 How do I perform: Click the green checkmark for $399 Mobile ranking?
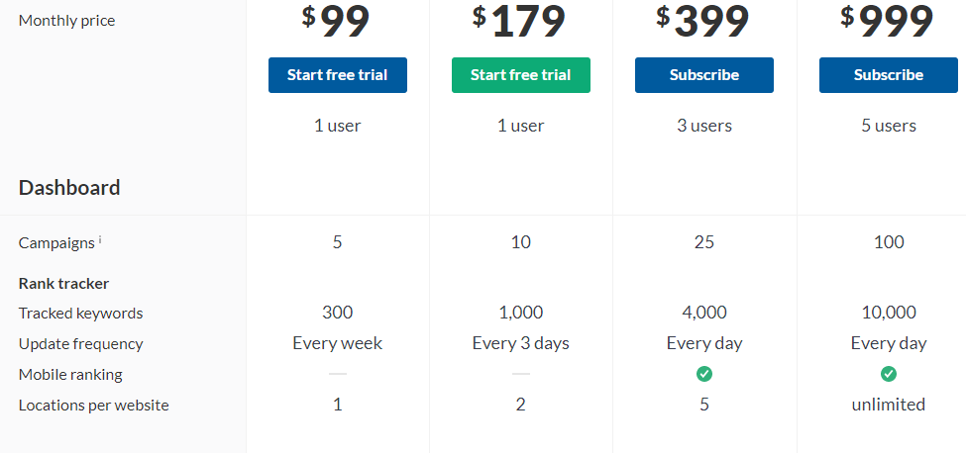[x=704, y=374]
